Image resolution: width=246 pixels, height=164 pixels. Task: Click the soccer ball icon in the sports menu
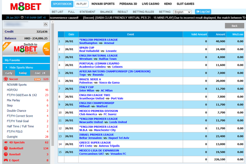coord(6,79)
